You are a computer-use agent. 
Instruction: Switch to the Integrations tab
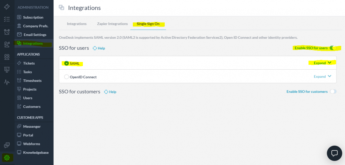pos(77,24)
